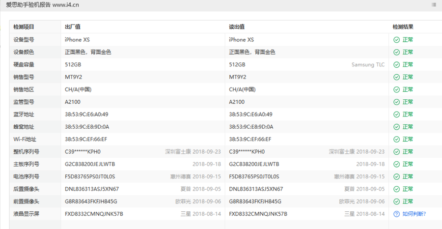Click the 如何判断? help link
Screen dimensions: 442x229
point(414,214)
